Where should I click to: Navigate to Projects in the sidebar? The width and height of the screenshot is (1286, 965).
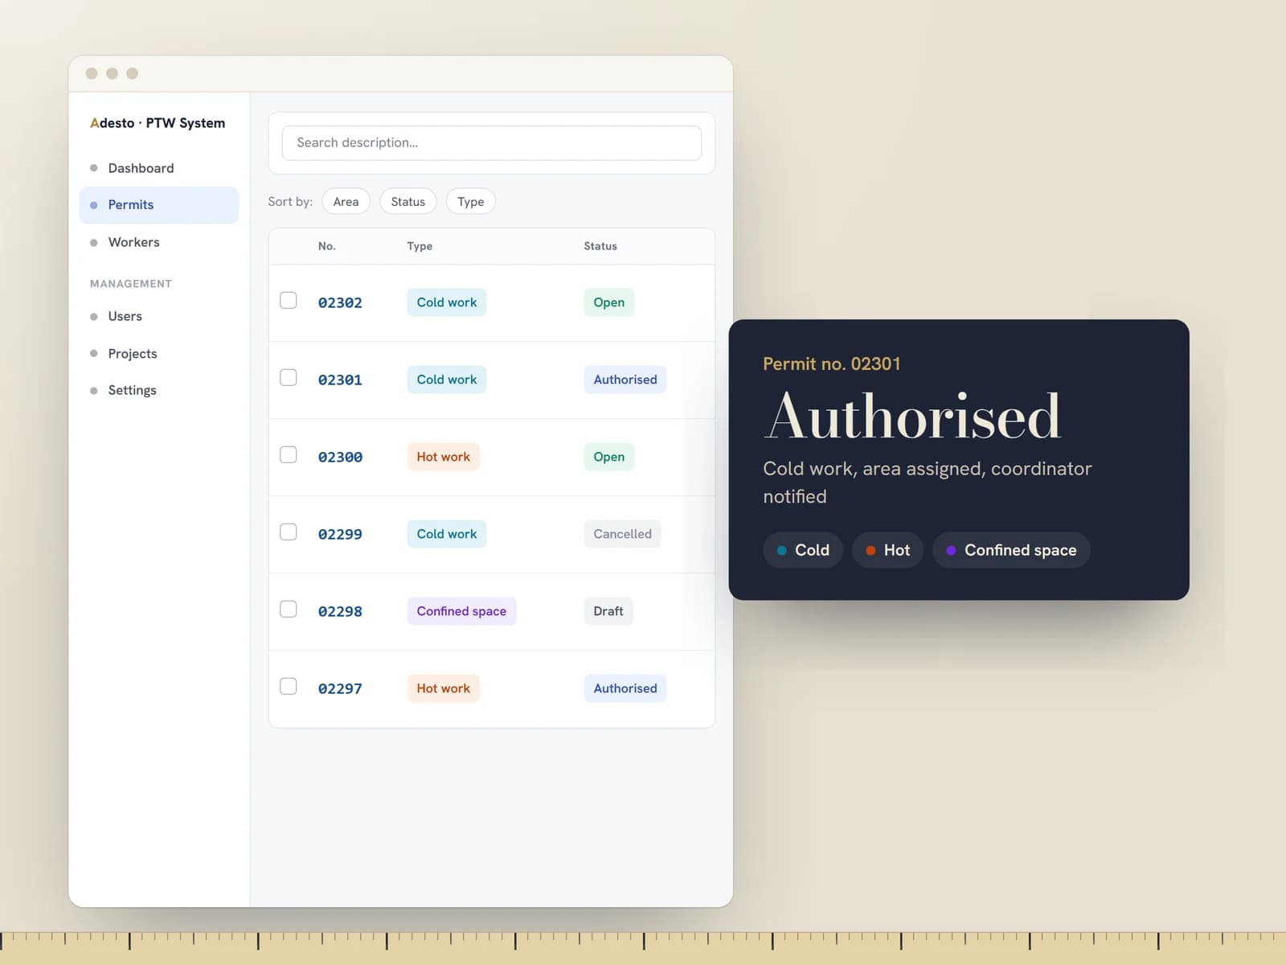pyautogui.click(x=159, y=354)
